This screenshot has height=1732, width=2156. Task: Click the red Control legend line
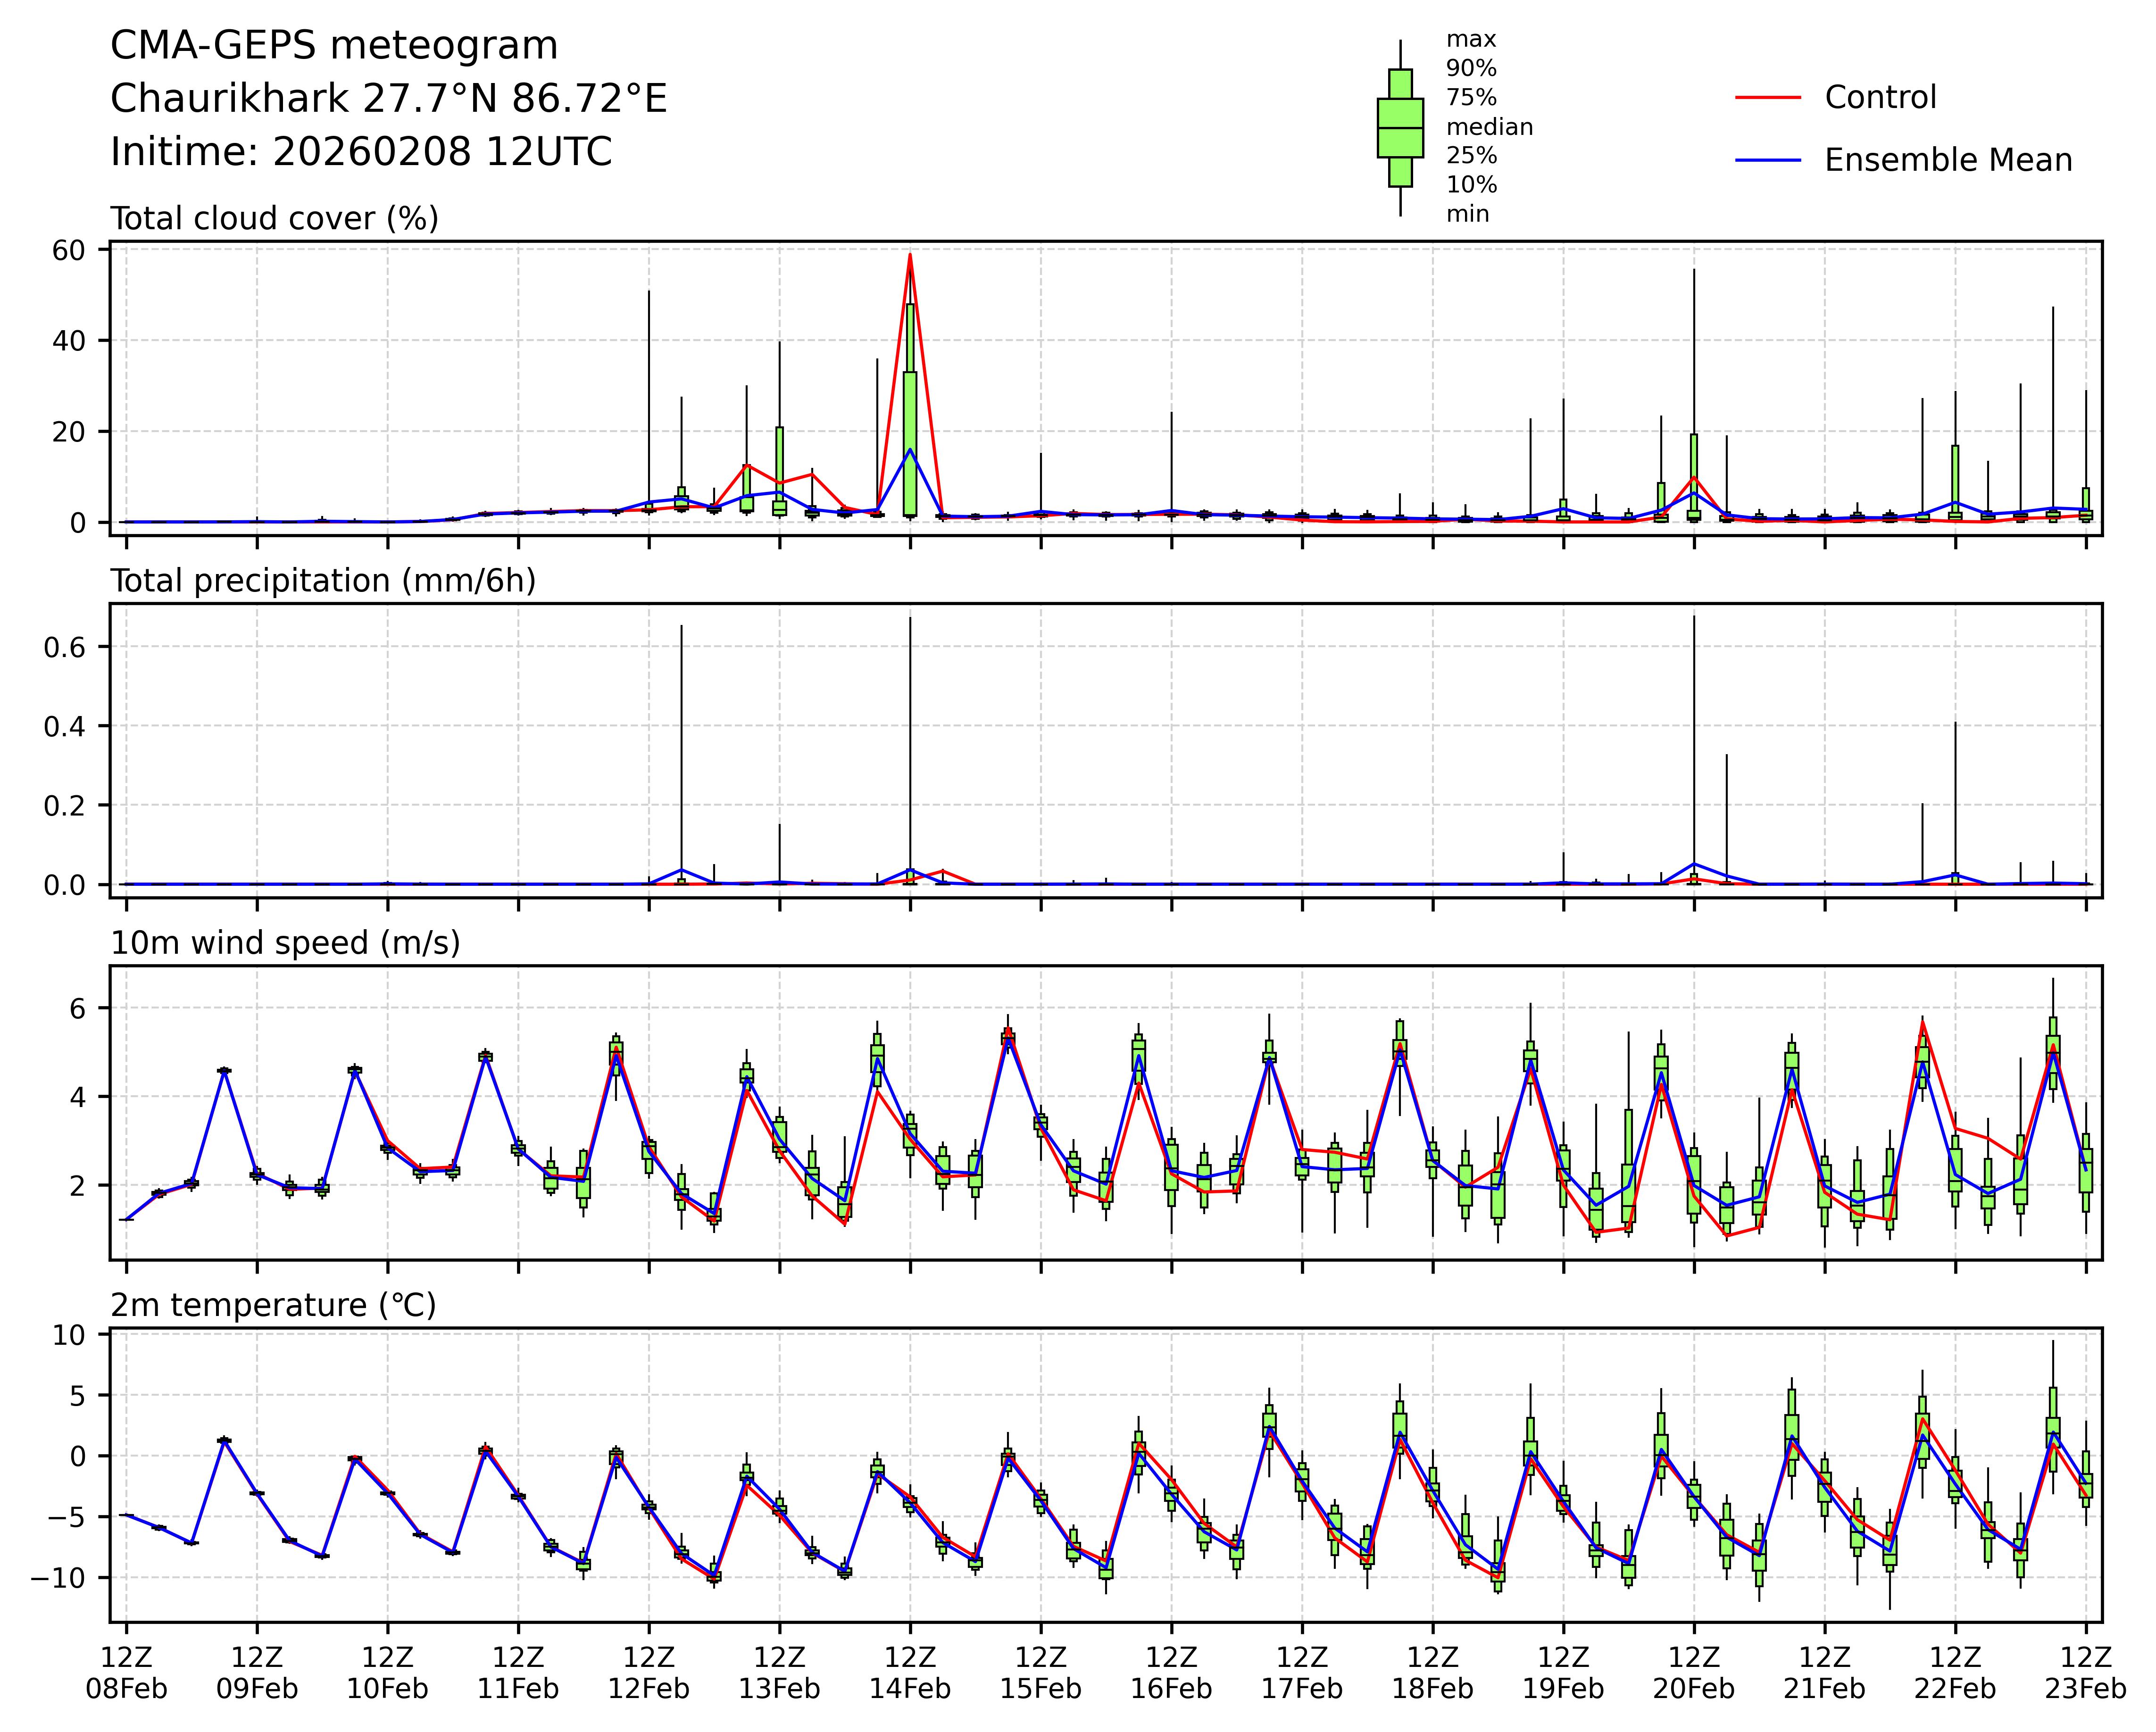[x=1767, y=98]
